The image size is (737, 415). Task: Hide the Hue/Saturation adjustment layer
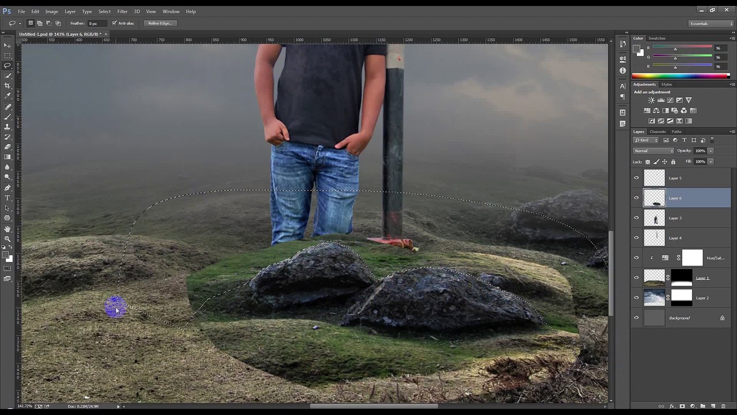[x=636, y=258]
